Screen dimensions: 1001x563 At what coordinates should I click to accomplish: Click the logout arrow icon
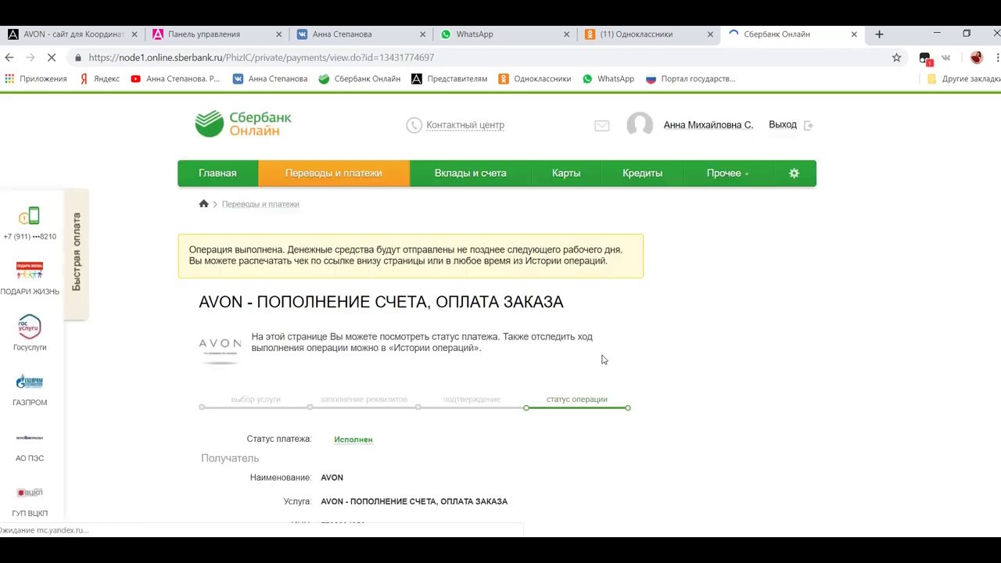pos(809,125)
